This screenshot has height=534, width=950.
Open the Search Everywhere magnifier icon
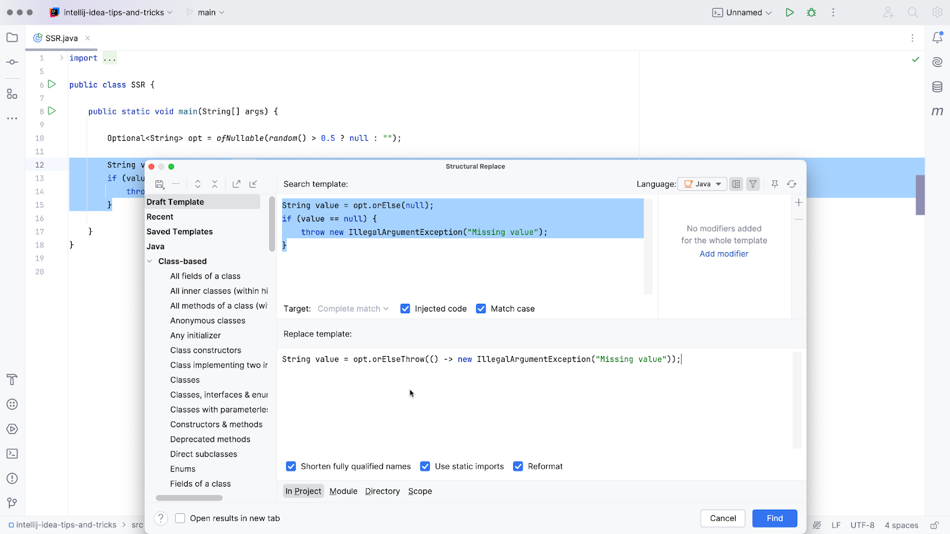pos(913,12)
